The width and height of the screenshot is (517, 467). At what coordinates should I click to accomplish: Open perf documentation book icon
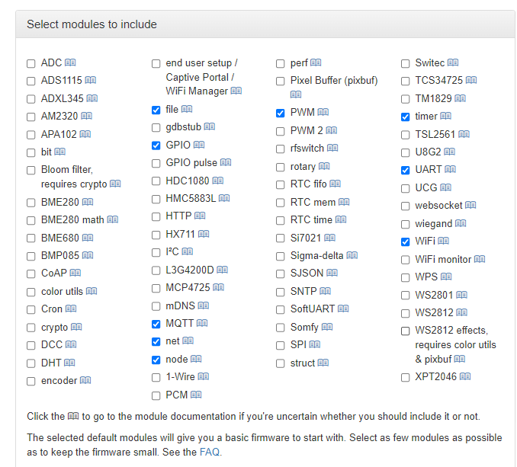[316, 62]
